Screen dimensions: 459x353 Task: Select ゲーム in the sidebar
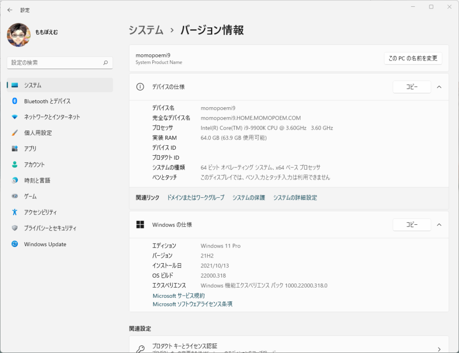pos(30,196)
